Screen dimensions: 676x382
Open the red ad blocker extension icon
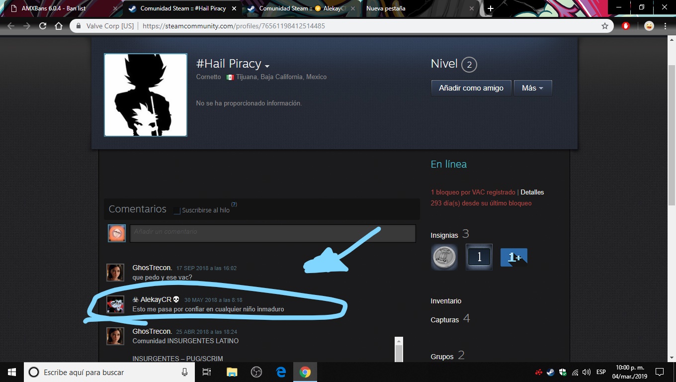(626, 26)
